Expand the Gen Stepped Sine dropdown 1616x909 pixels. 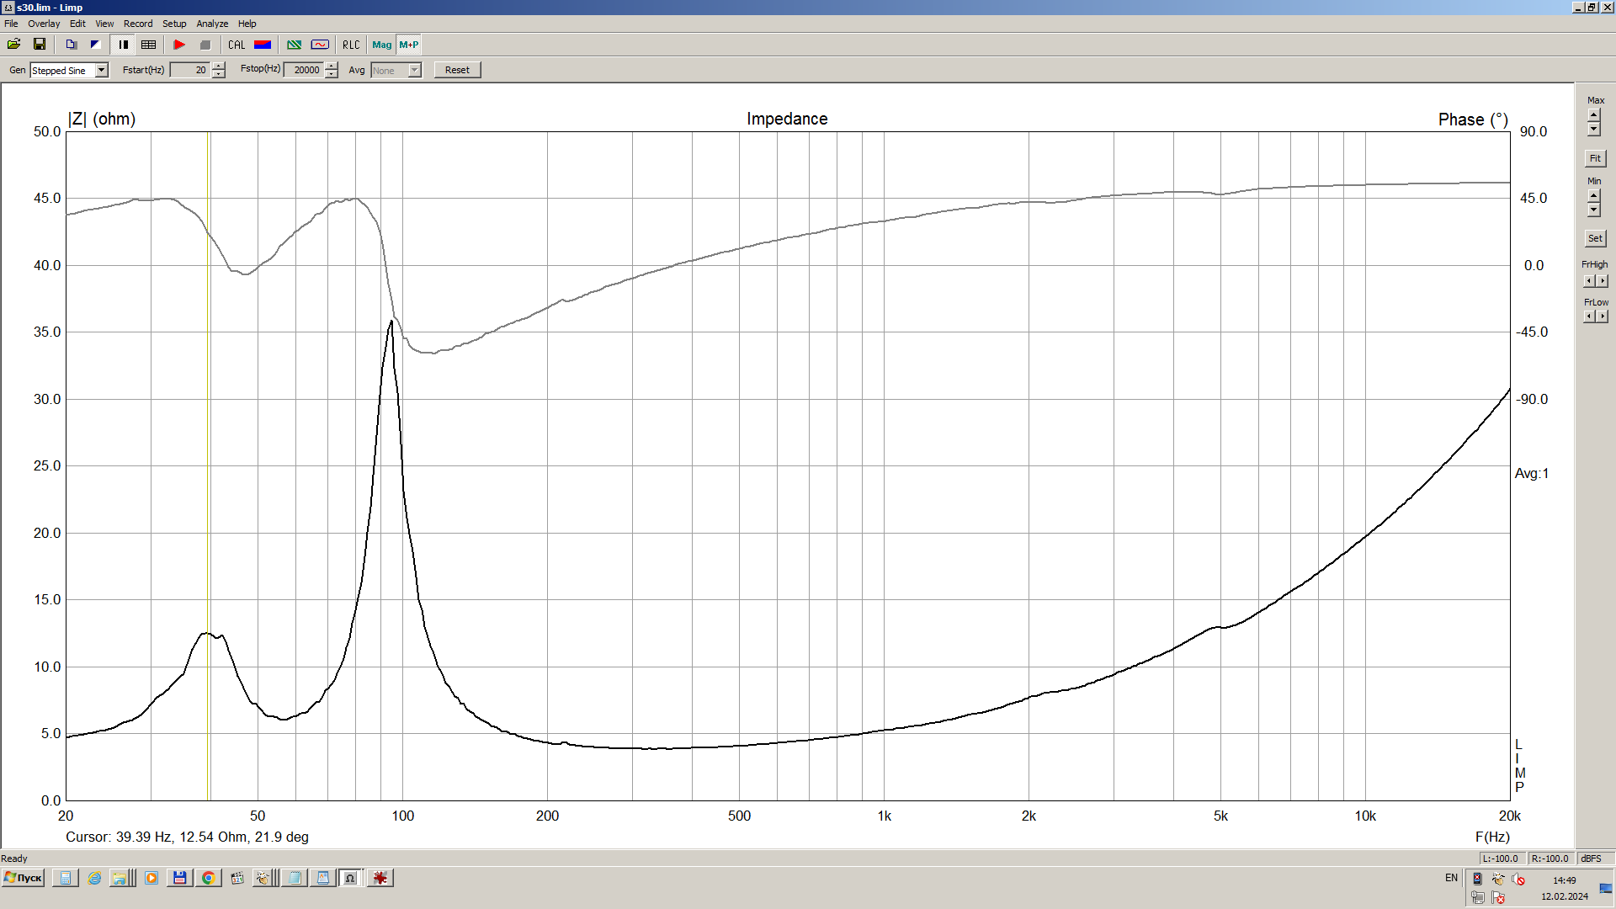click(x=102, y=71)
